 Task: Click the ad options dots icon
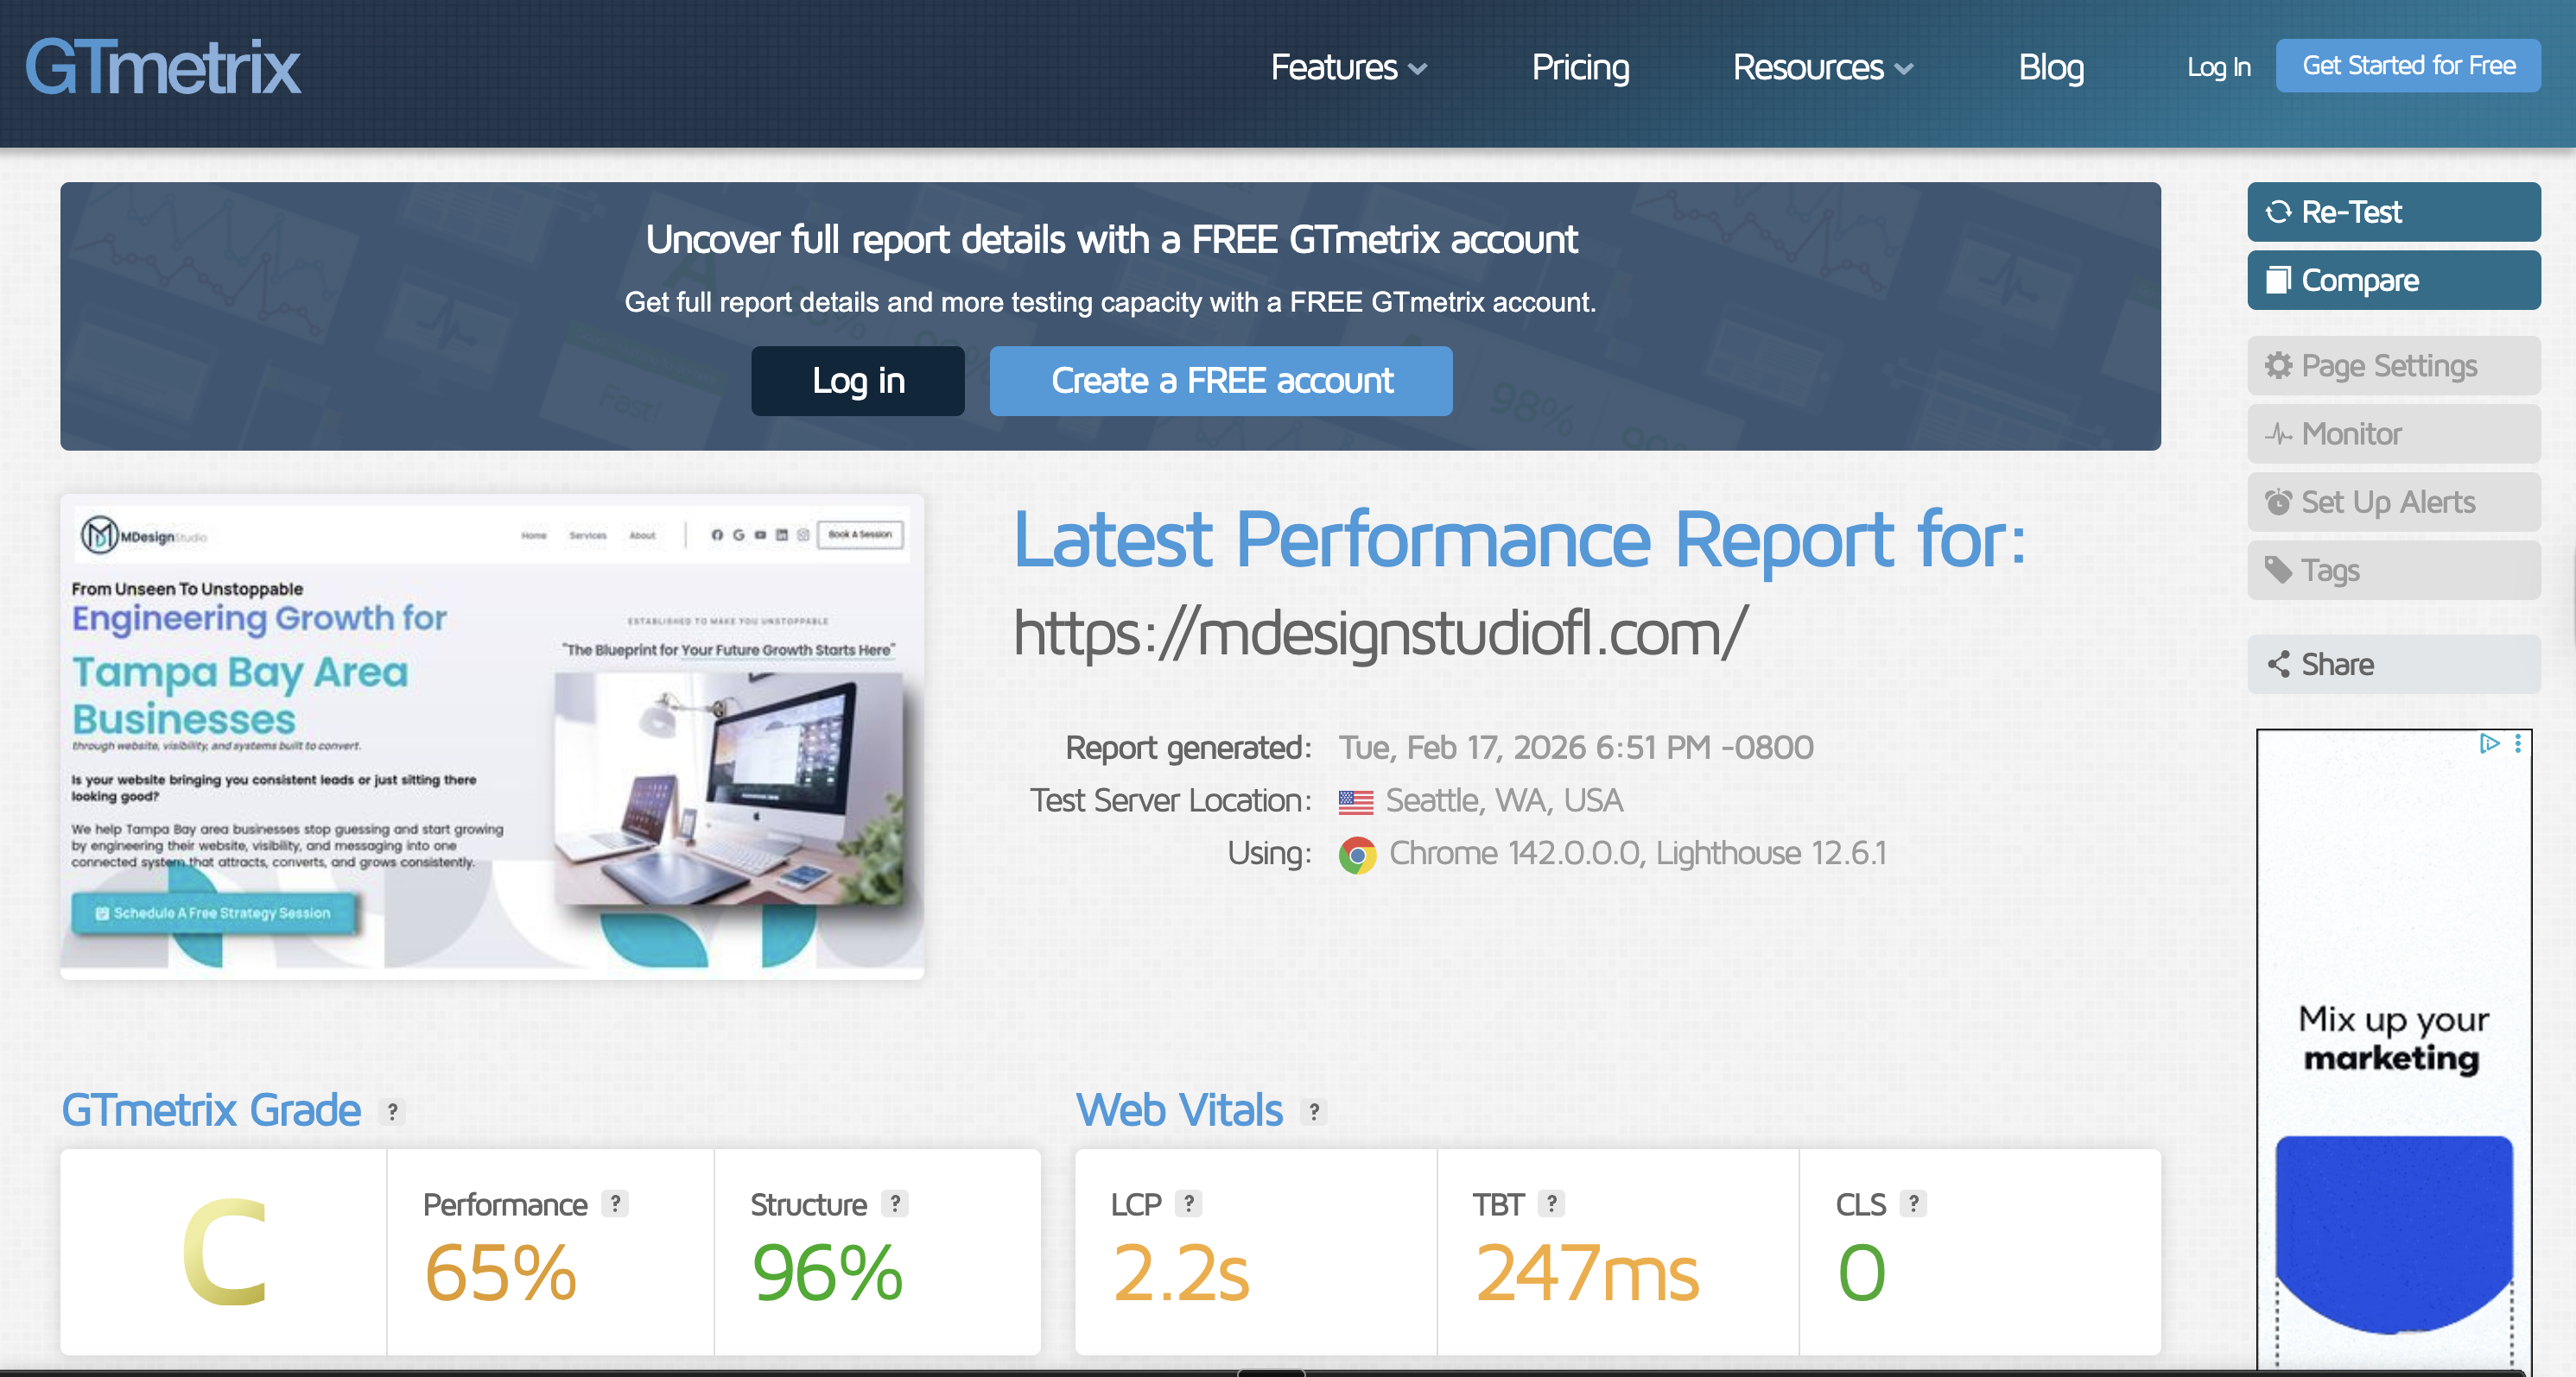(x=2517, y=743)
